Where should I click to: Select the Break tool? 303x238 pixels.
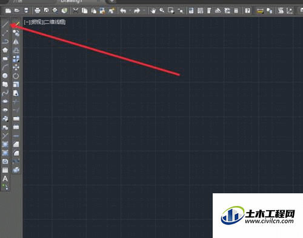click(x=16, y=127)
